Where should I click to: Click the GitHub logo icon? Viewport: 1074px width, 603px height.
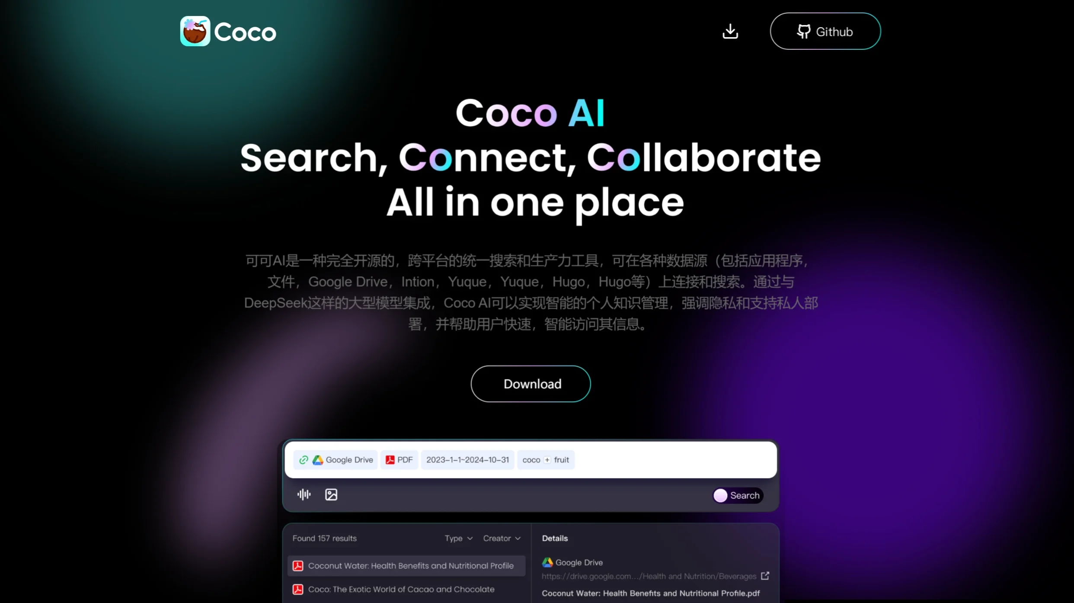[x=804, y=31]
